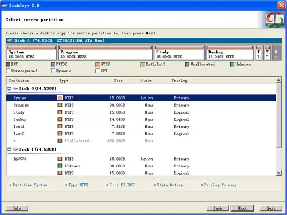Select the Unknown 30.00GB row on Disk 1
287x215 pixels.
[141, 166]
